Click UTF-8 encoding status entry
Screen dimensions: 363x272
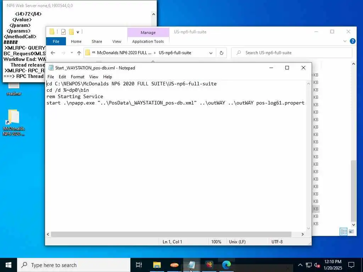coord(277,242)
